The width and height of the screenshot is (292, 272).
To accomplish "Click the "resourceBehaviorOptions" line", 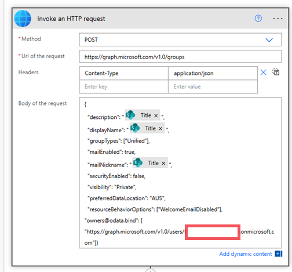I will tap(155, 209).
